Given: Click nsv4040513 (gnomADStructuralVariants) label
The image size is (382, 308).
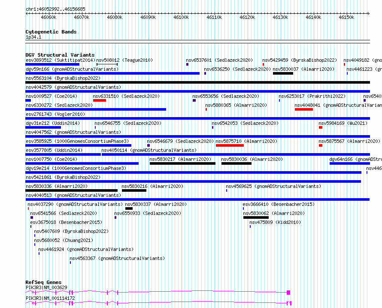Looking at the screenshot, I should 73,195.
